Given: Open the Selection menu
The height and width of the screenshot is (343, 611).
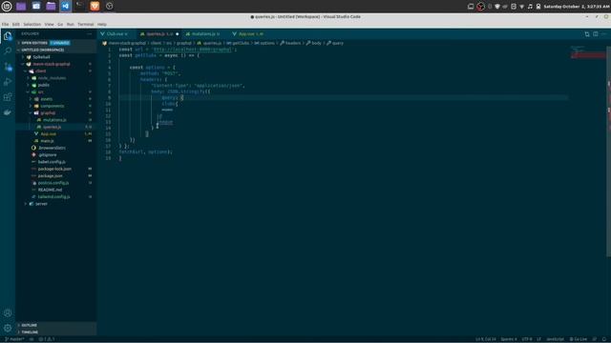Looking at the screenshot, I should click(32, 24).
